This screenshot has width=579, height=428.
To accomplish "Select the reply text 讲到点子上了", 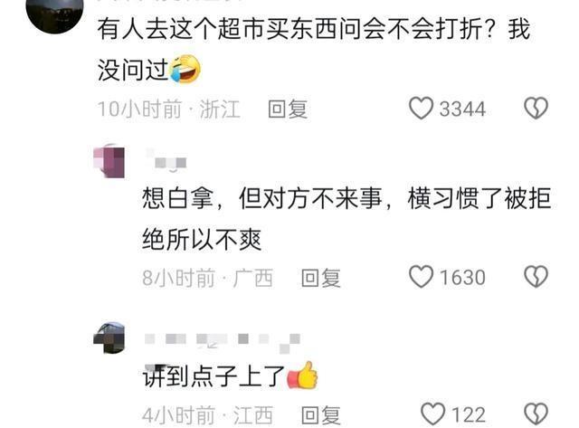I will pyautogui.click(x=214, y=376).
